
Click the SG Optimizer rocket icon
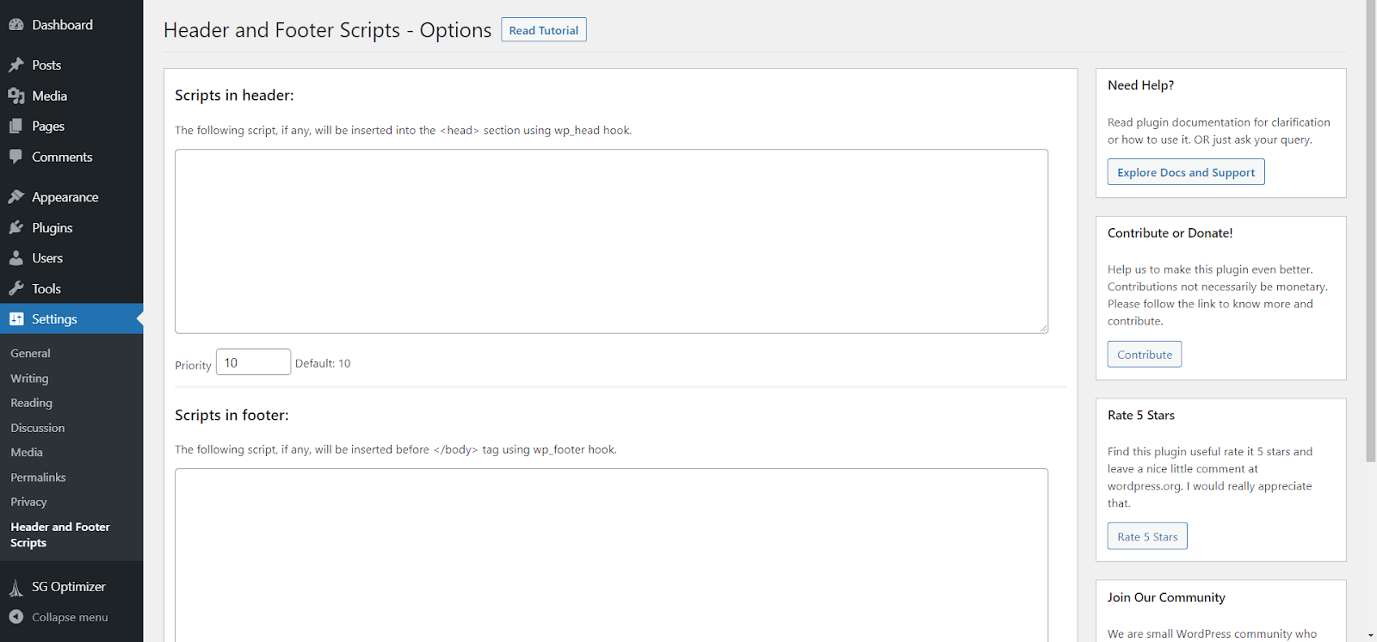(16, 588)
